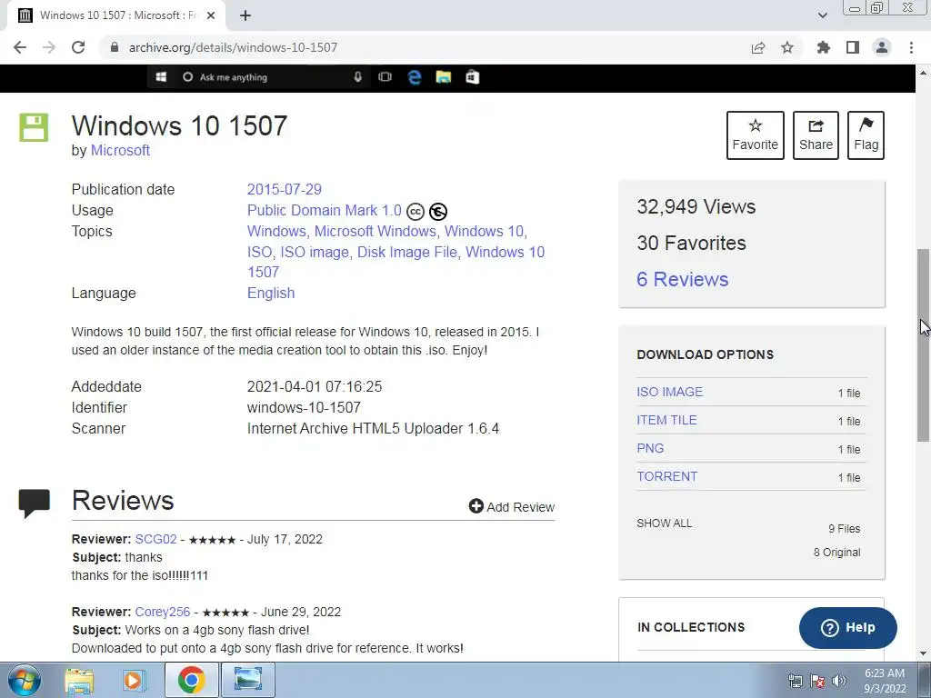
Task: Open the Chrome extensions puzzle icon
Action: [824, 47]
